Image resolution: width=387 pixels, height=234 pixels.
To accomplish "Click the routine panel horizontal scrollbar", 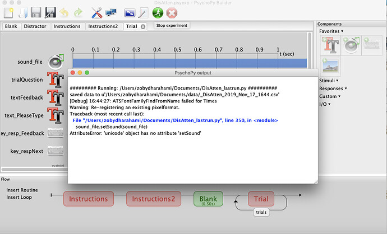I will (x=35, y=169).
